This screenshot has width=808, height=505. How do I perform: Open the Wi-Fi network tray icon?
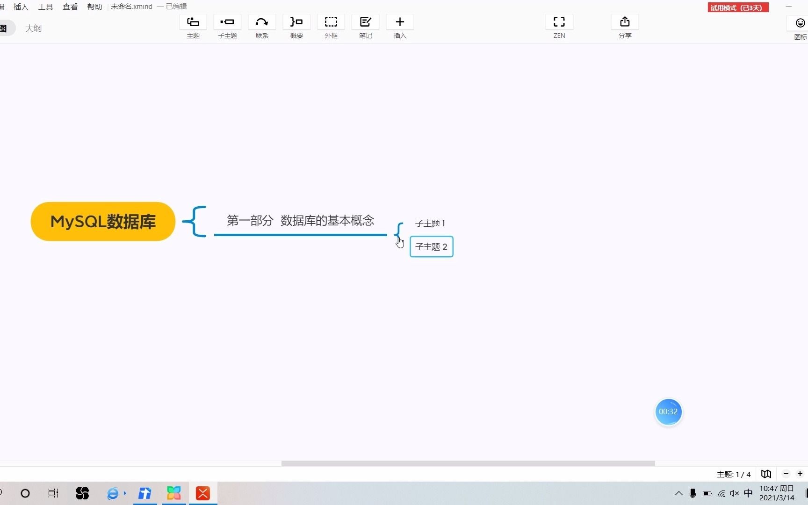point(721,493)
